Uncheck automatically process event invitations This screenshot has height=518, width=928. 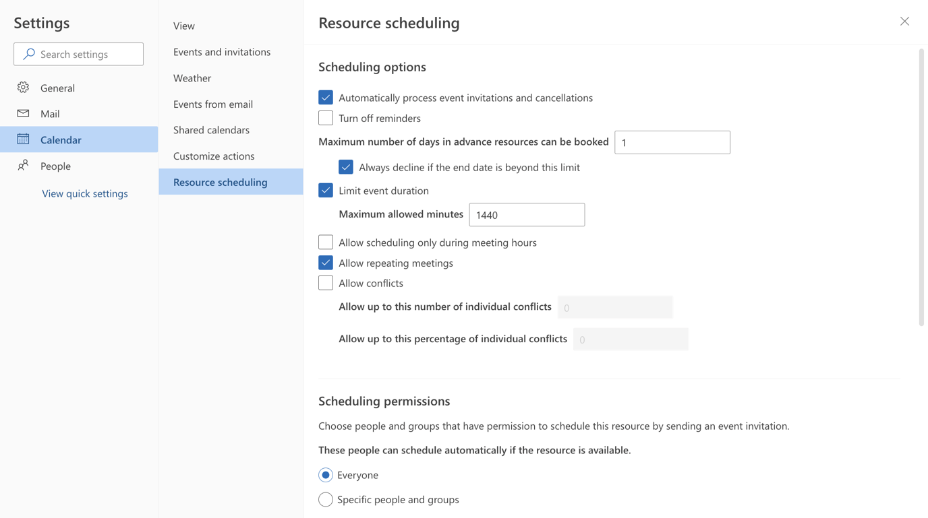pos(326,97)
